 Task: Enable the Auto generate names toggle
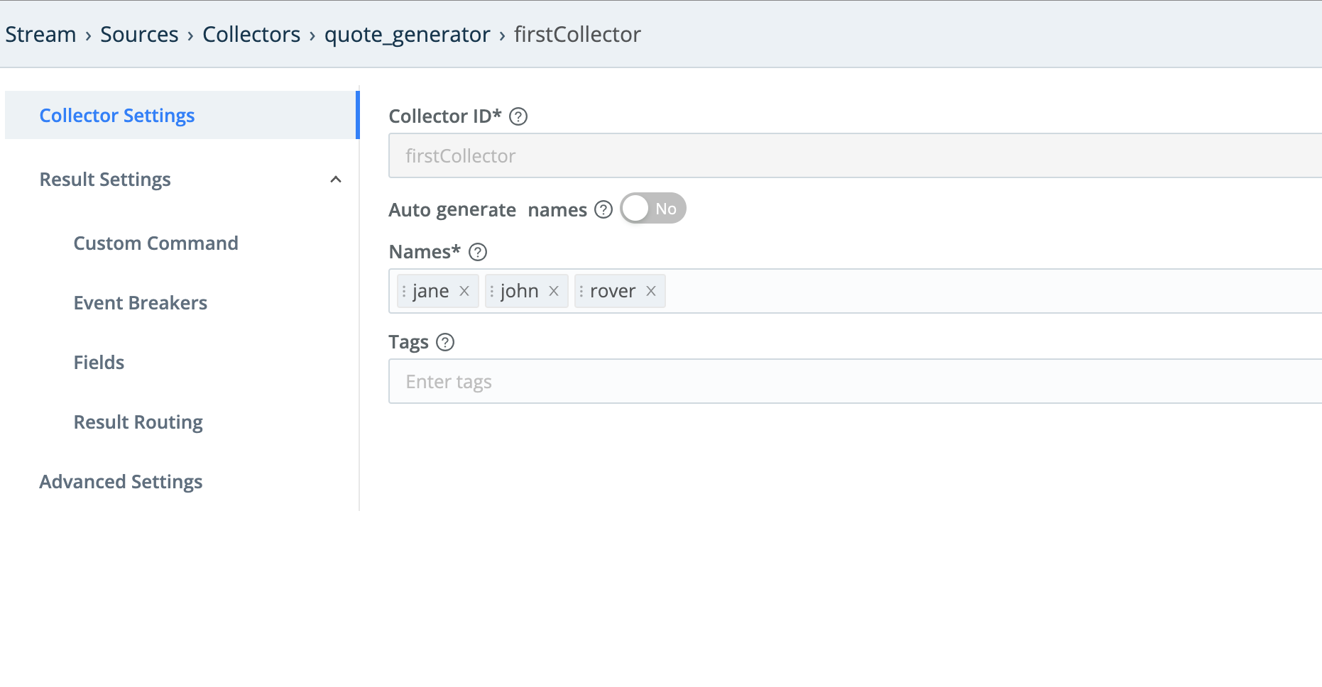click(651, 208)
